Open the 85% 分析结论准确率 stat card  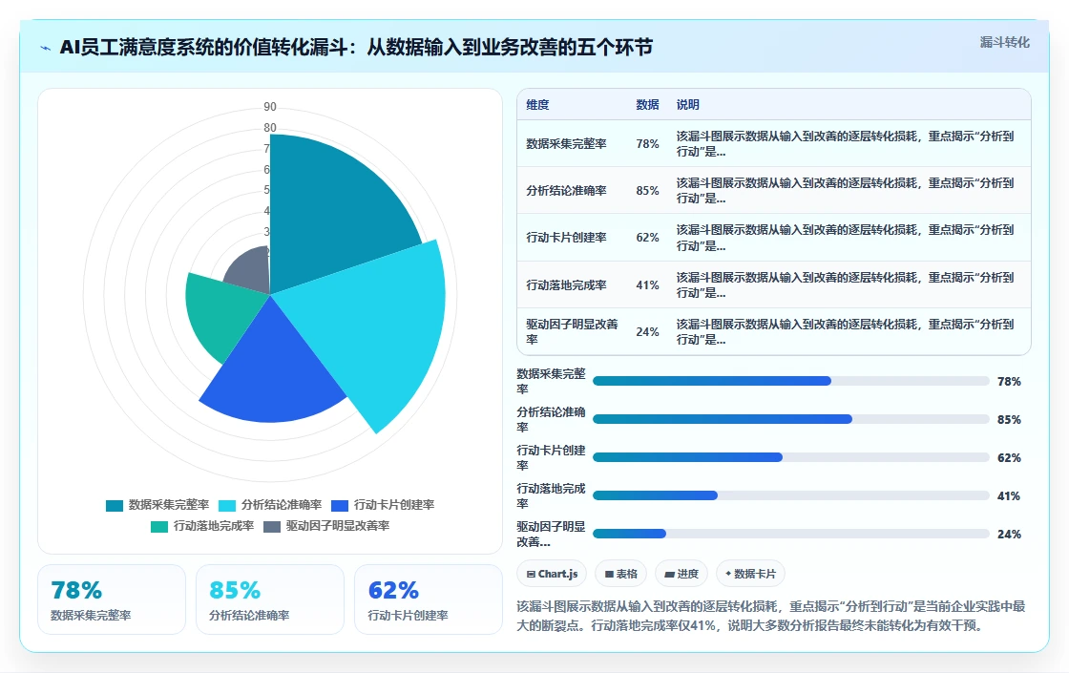click(x=270, y=599)
